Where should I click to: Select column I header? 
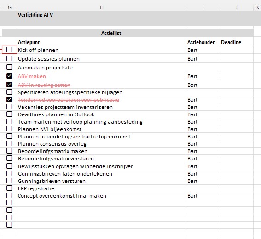203,7
